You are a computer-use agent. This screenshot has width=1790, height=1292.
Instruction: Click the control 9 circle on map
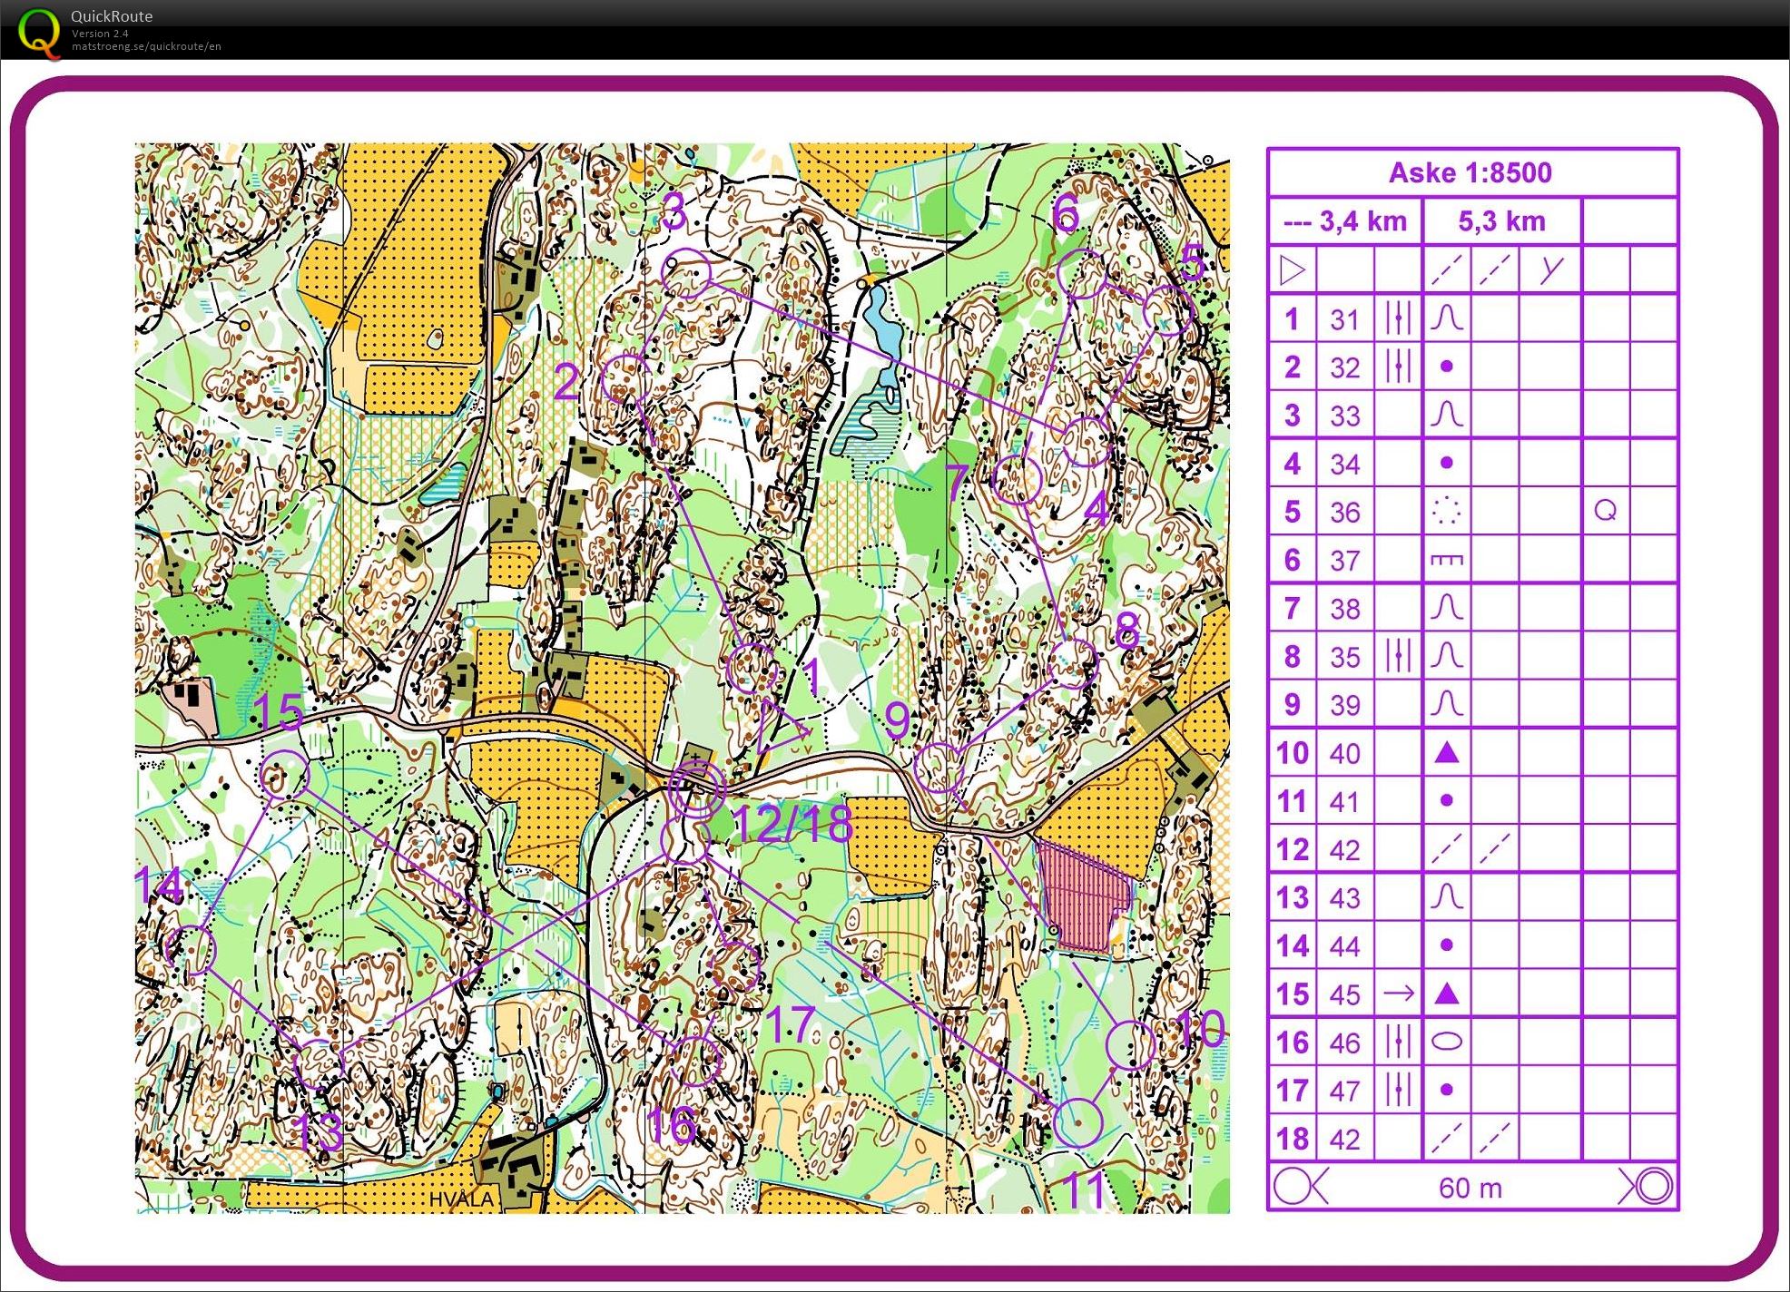(x=938, y=768)
